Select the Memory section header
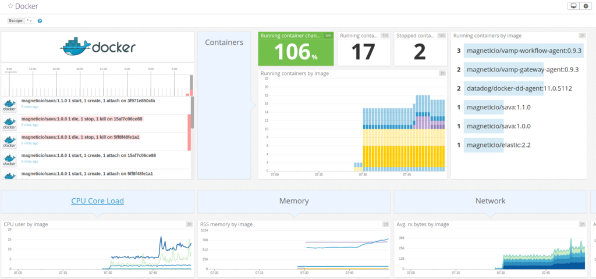This screenshot has height=279, width=596. pyautogui.click(x=294, y=202)
